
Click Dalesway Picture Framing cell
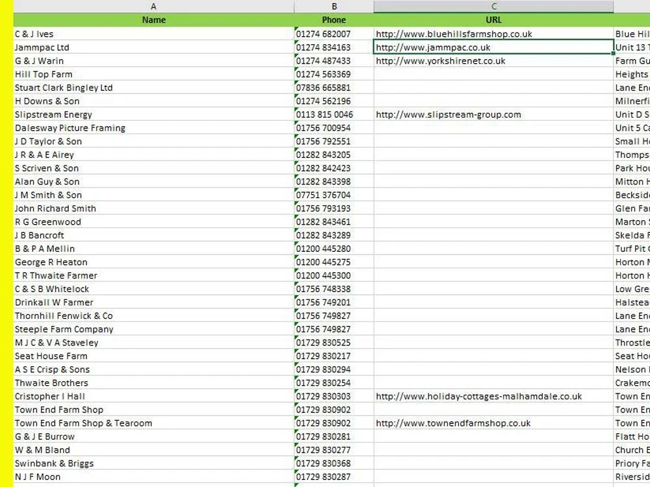coord(153,128)
